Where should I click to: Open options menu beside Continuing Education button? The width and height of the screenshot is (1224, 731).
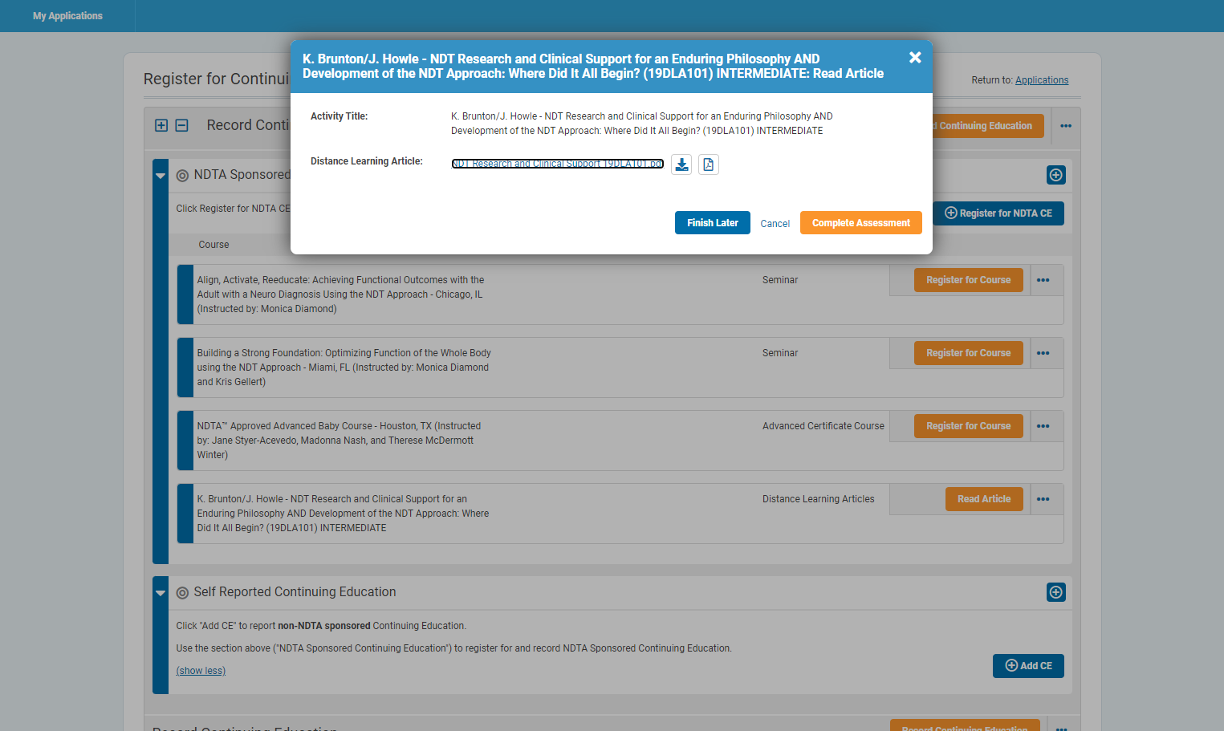pyautogui.click(x=1066, y=126)
